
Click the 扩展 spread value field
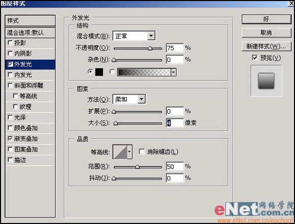coord(175,111)
